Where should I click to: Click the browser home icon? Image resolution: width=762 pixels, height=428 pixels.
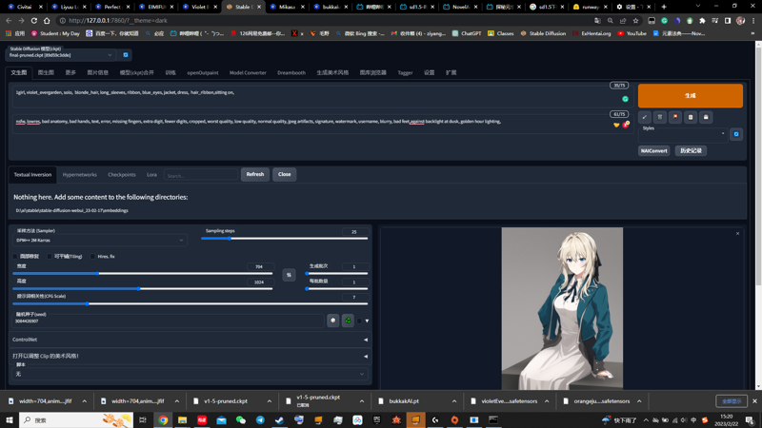(47, 20)
